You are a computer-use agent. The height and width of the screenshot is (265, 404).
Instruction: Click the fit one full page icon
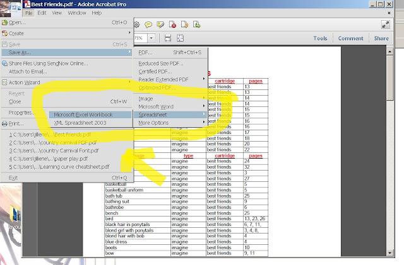tap(180, 38)
